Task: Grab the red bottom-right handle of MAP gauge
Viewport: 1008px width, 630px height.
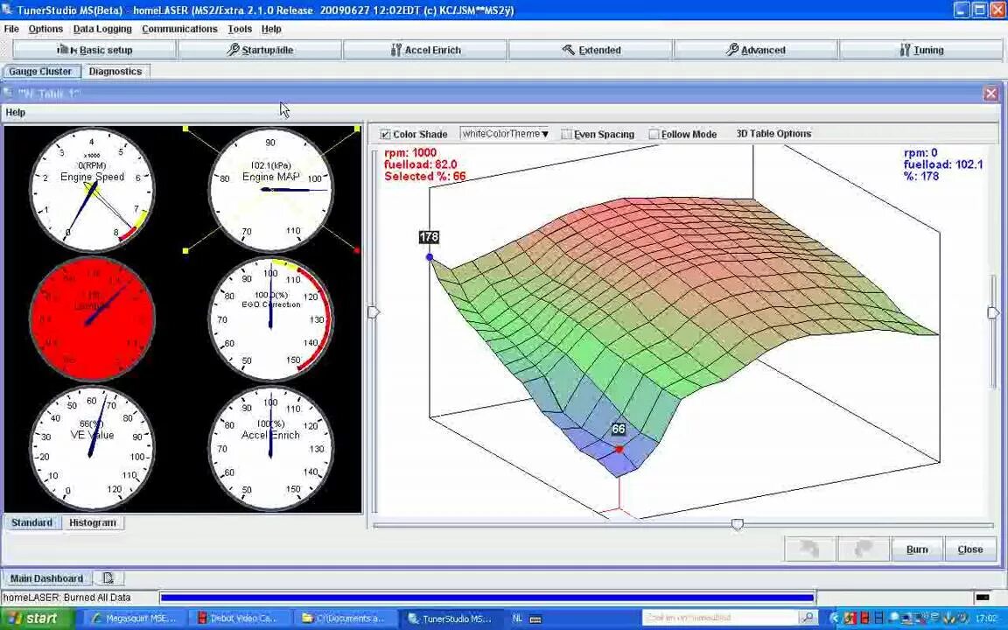Action: (x=357, y=251)
